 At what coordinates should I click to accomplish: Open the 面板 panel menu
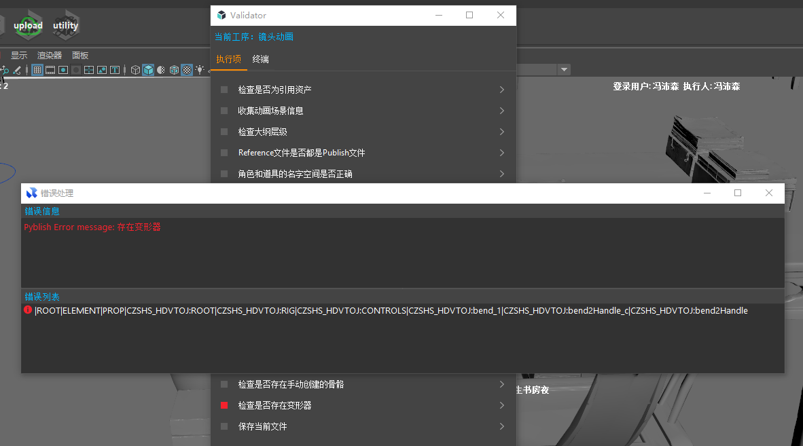pyautogui.click(x=80, y=56)
